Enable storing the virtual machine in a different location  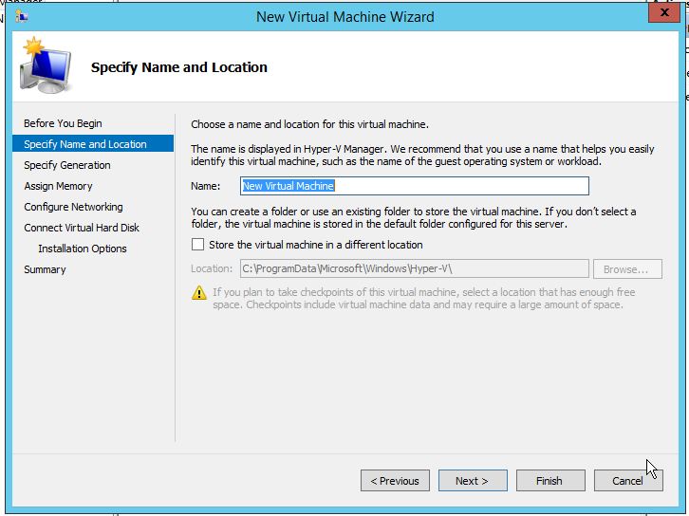click(x=197, y=245)
